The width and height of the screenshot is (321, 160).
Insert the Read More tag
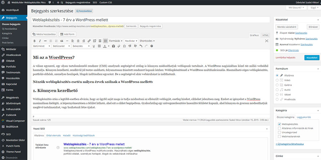click(x=100, y=41)
